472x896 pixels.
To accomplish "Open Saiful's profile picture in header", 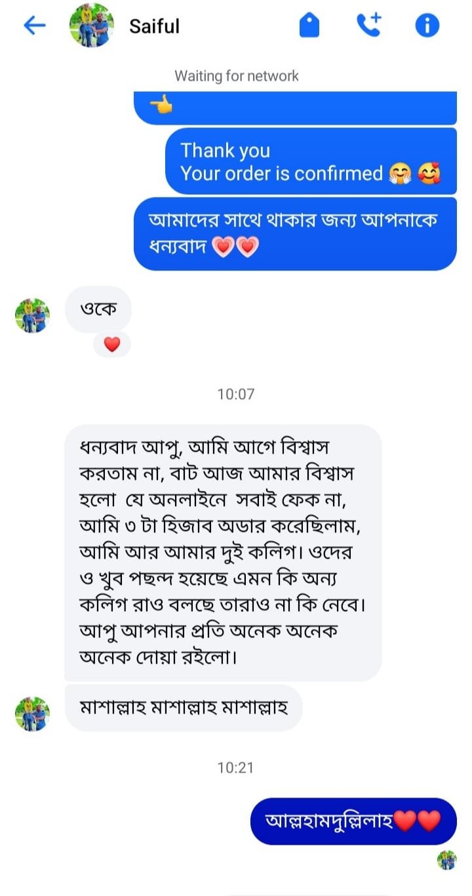I will (92, 26).
